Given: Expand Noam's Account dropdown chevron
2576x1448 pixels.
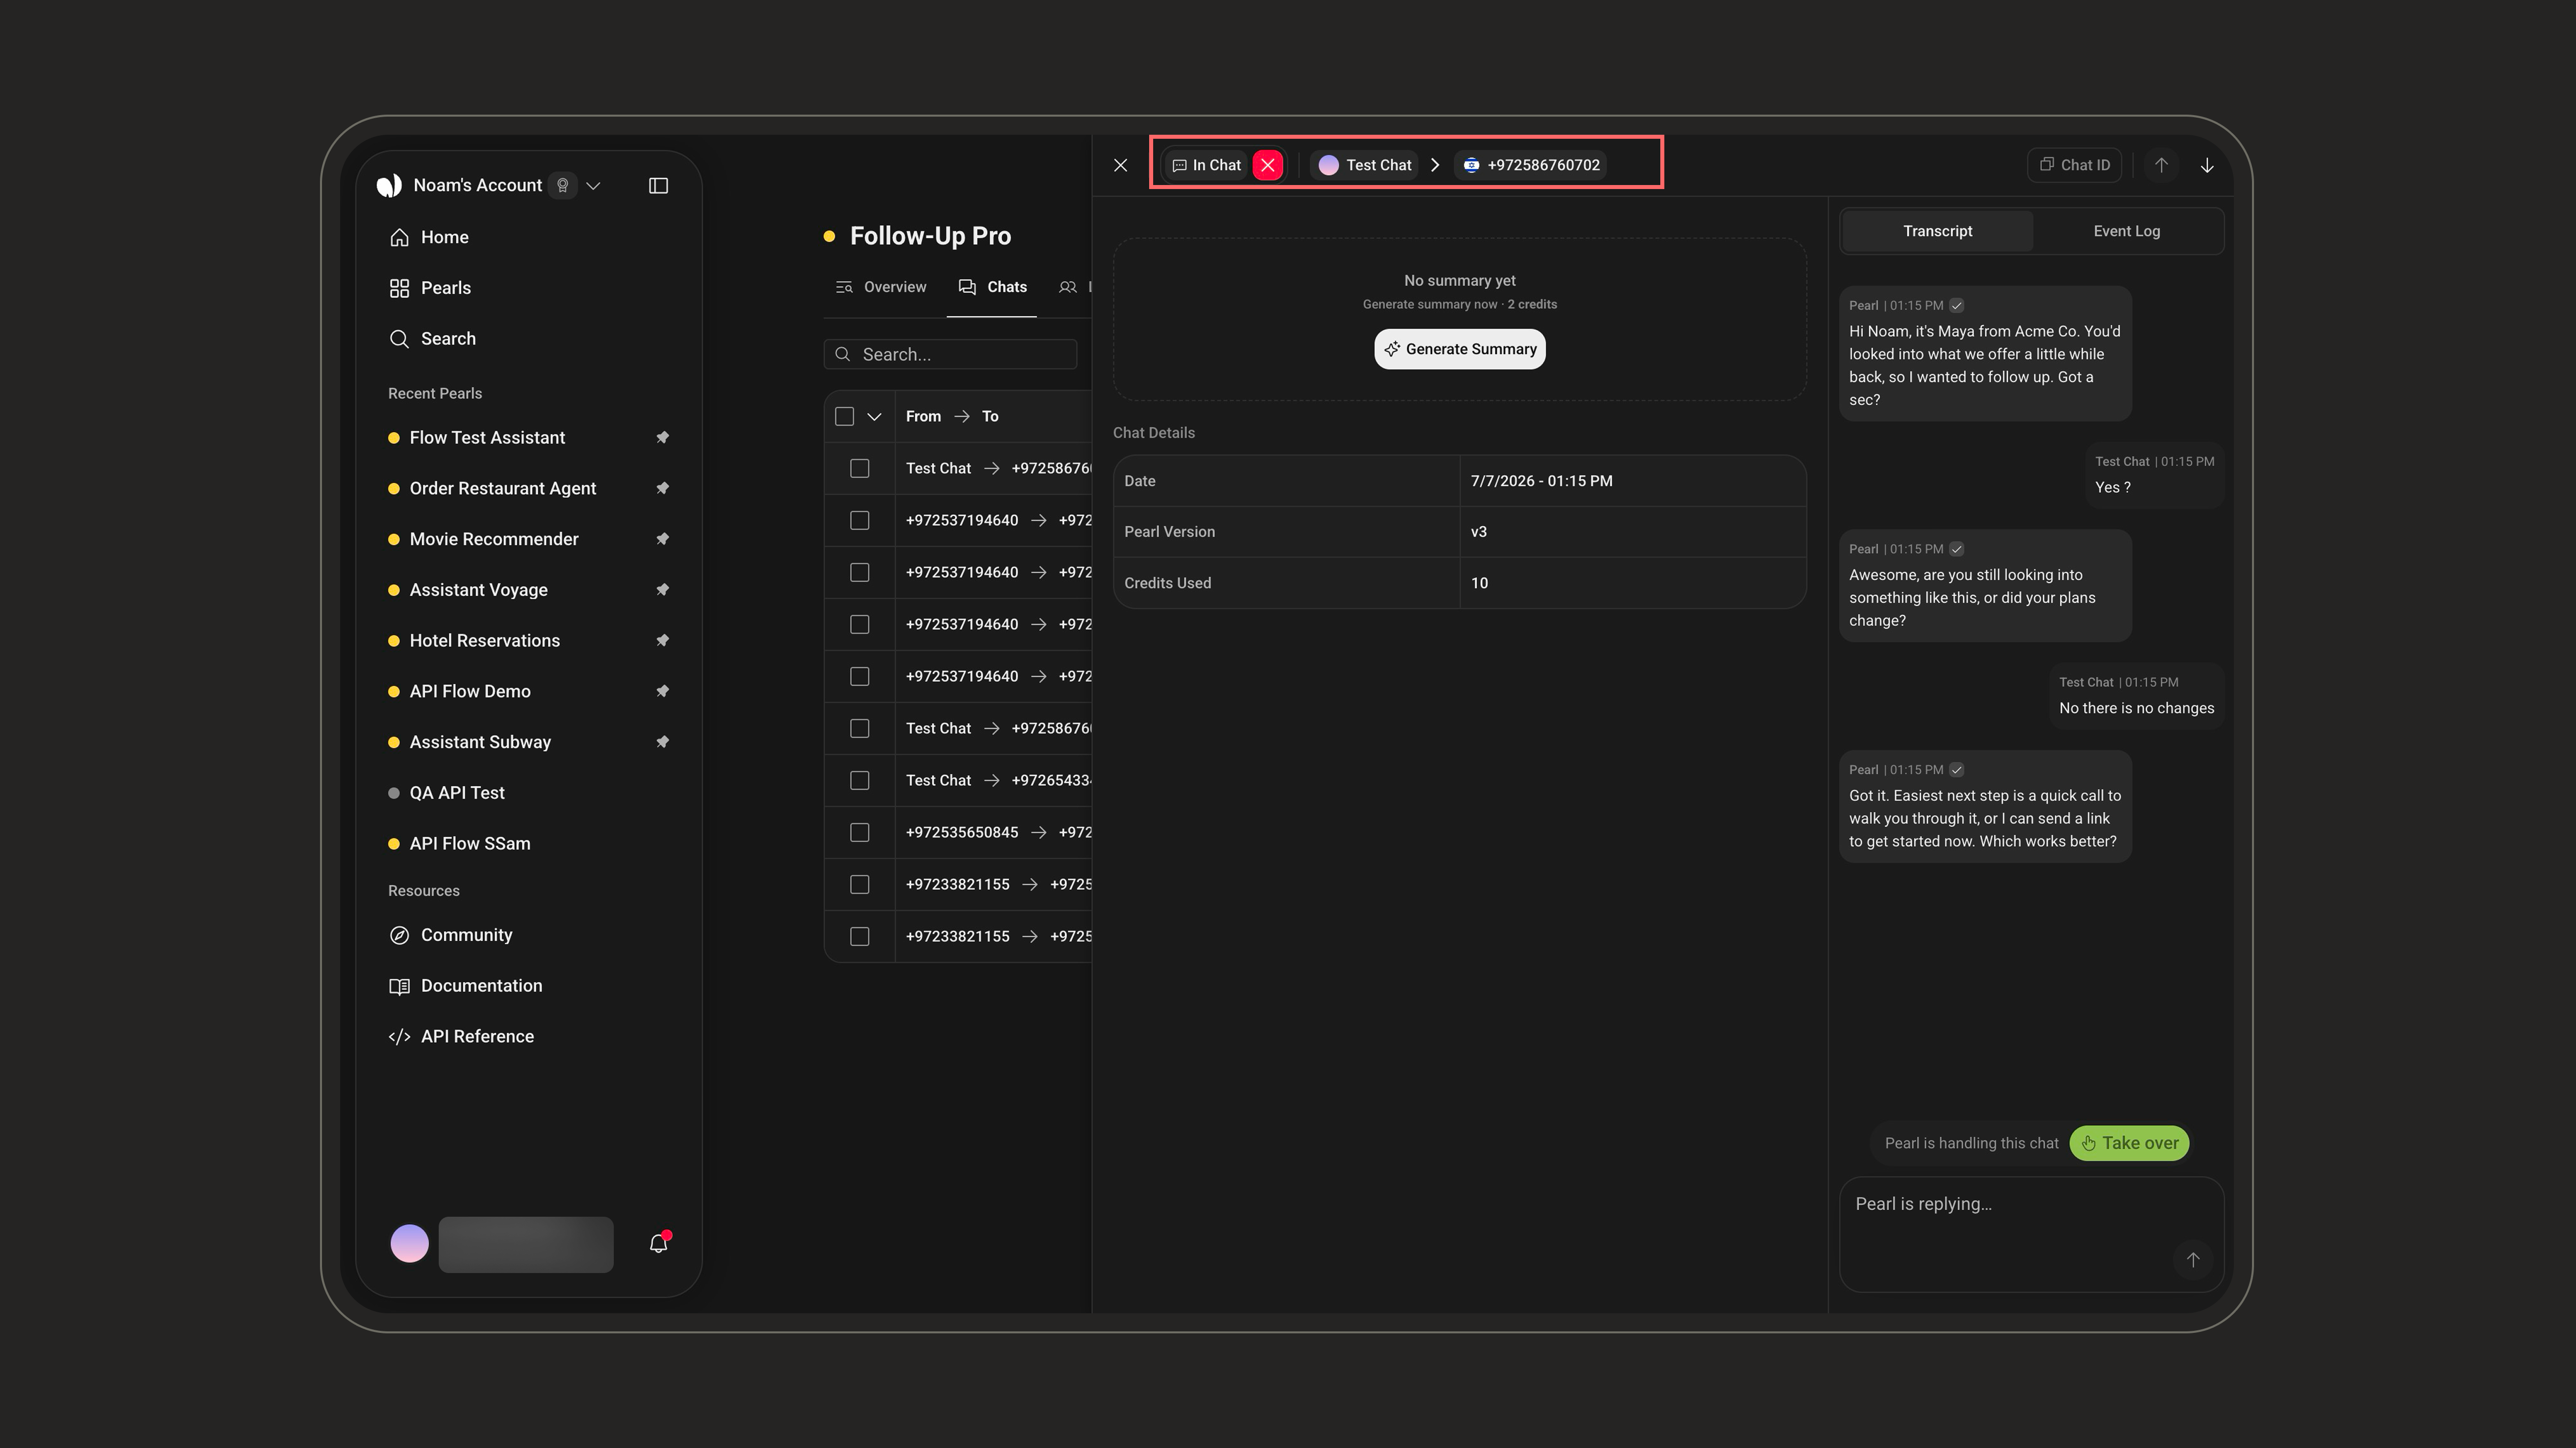Looking at the screenshot, I should click(x=593, y=186).
